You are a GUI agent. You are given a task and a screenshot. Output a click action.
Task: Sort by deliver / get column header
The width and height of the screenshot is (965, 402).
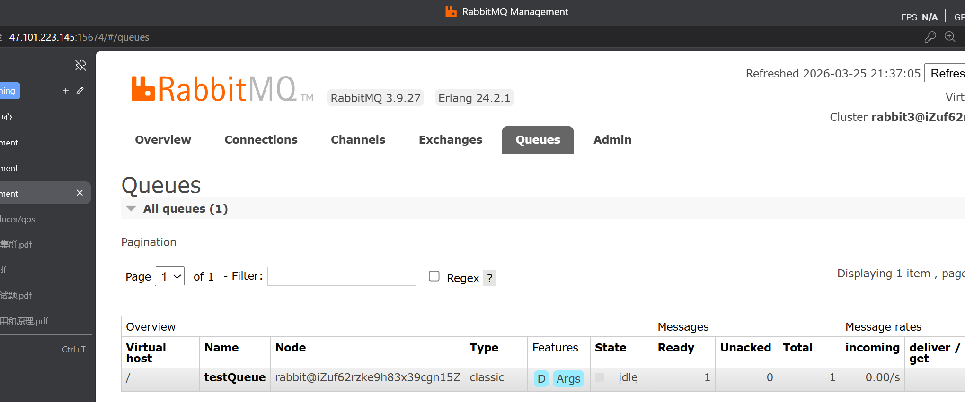[935, 353]
